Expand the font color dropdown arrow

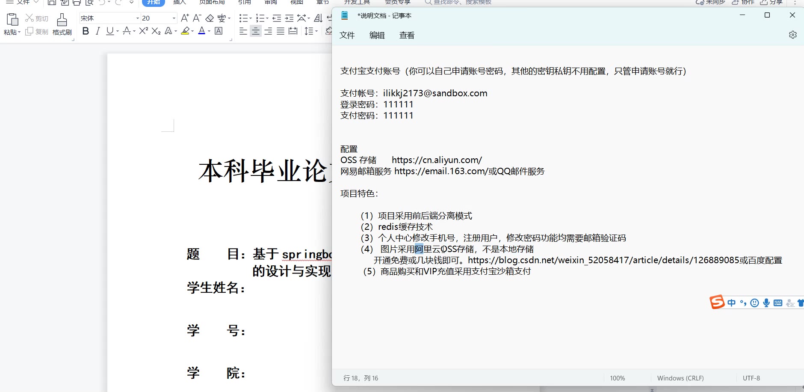tap(209, 31)
